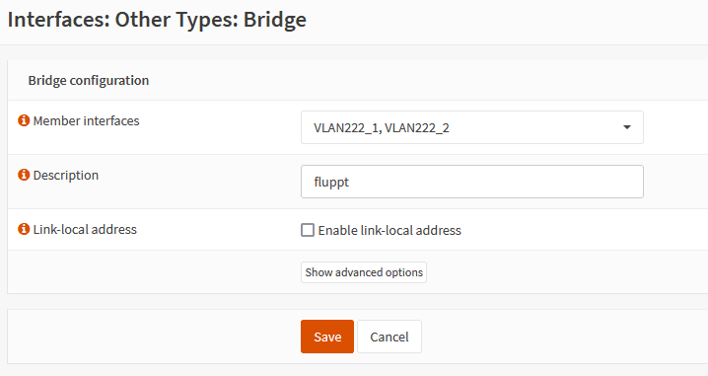Show help for the Description field
The width and height of the screenshot is (708, 376).
(24, 175)
